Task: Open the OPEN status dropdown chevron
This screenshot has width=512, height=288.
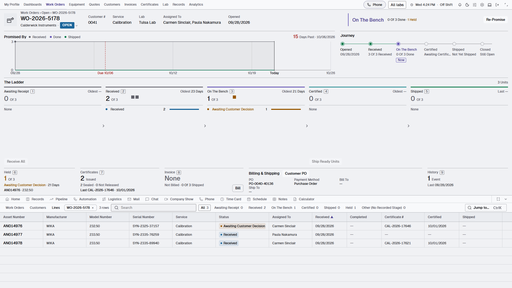Action: (x=77, y=26)
